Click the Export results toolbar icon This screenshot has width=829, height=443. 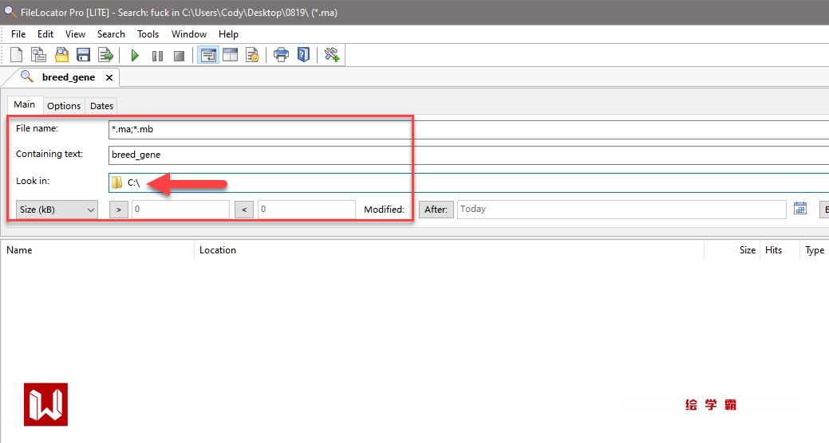pos(106,55)
